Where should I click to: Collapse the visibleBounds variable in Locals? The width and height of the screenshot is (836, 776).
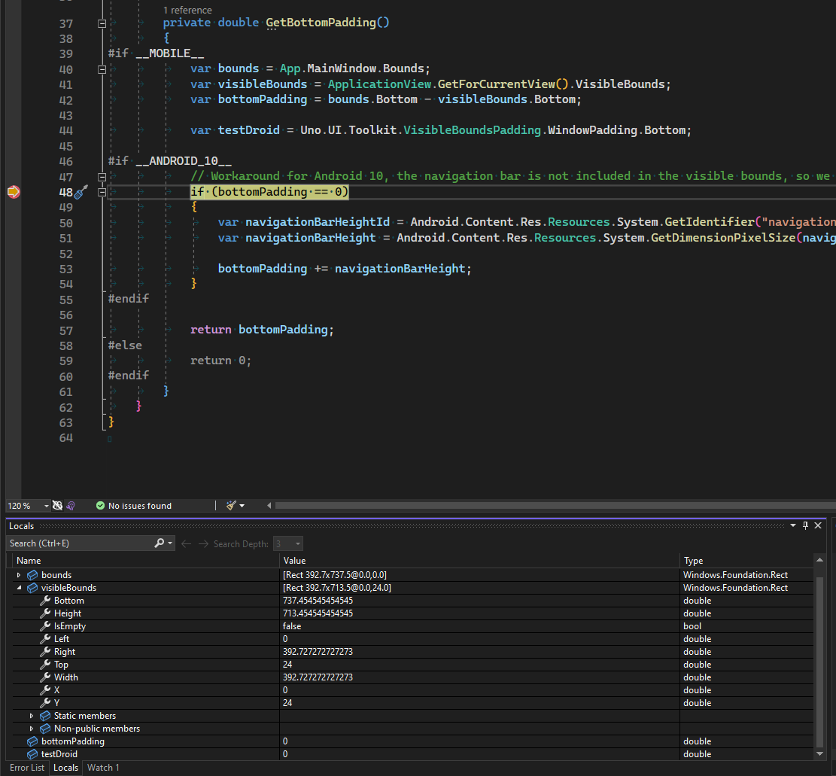click(20, 588)
